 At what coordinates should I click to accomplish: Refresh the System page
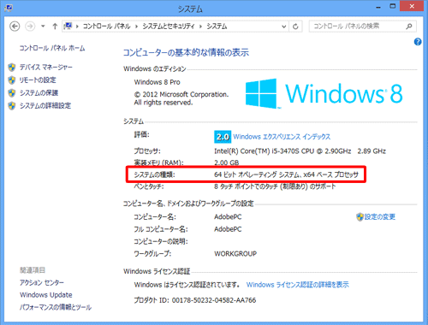(295, 27)
